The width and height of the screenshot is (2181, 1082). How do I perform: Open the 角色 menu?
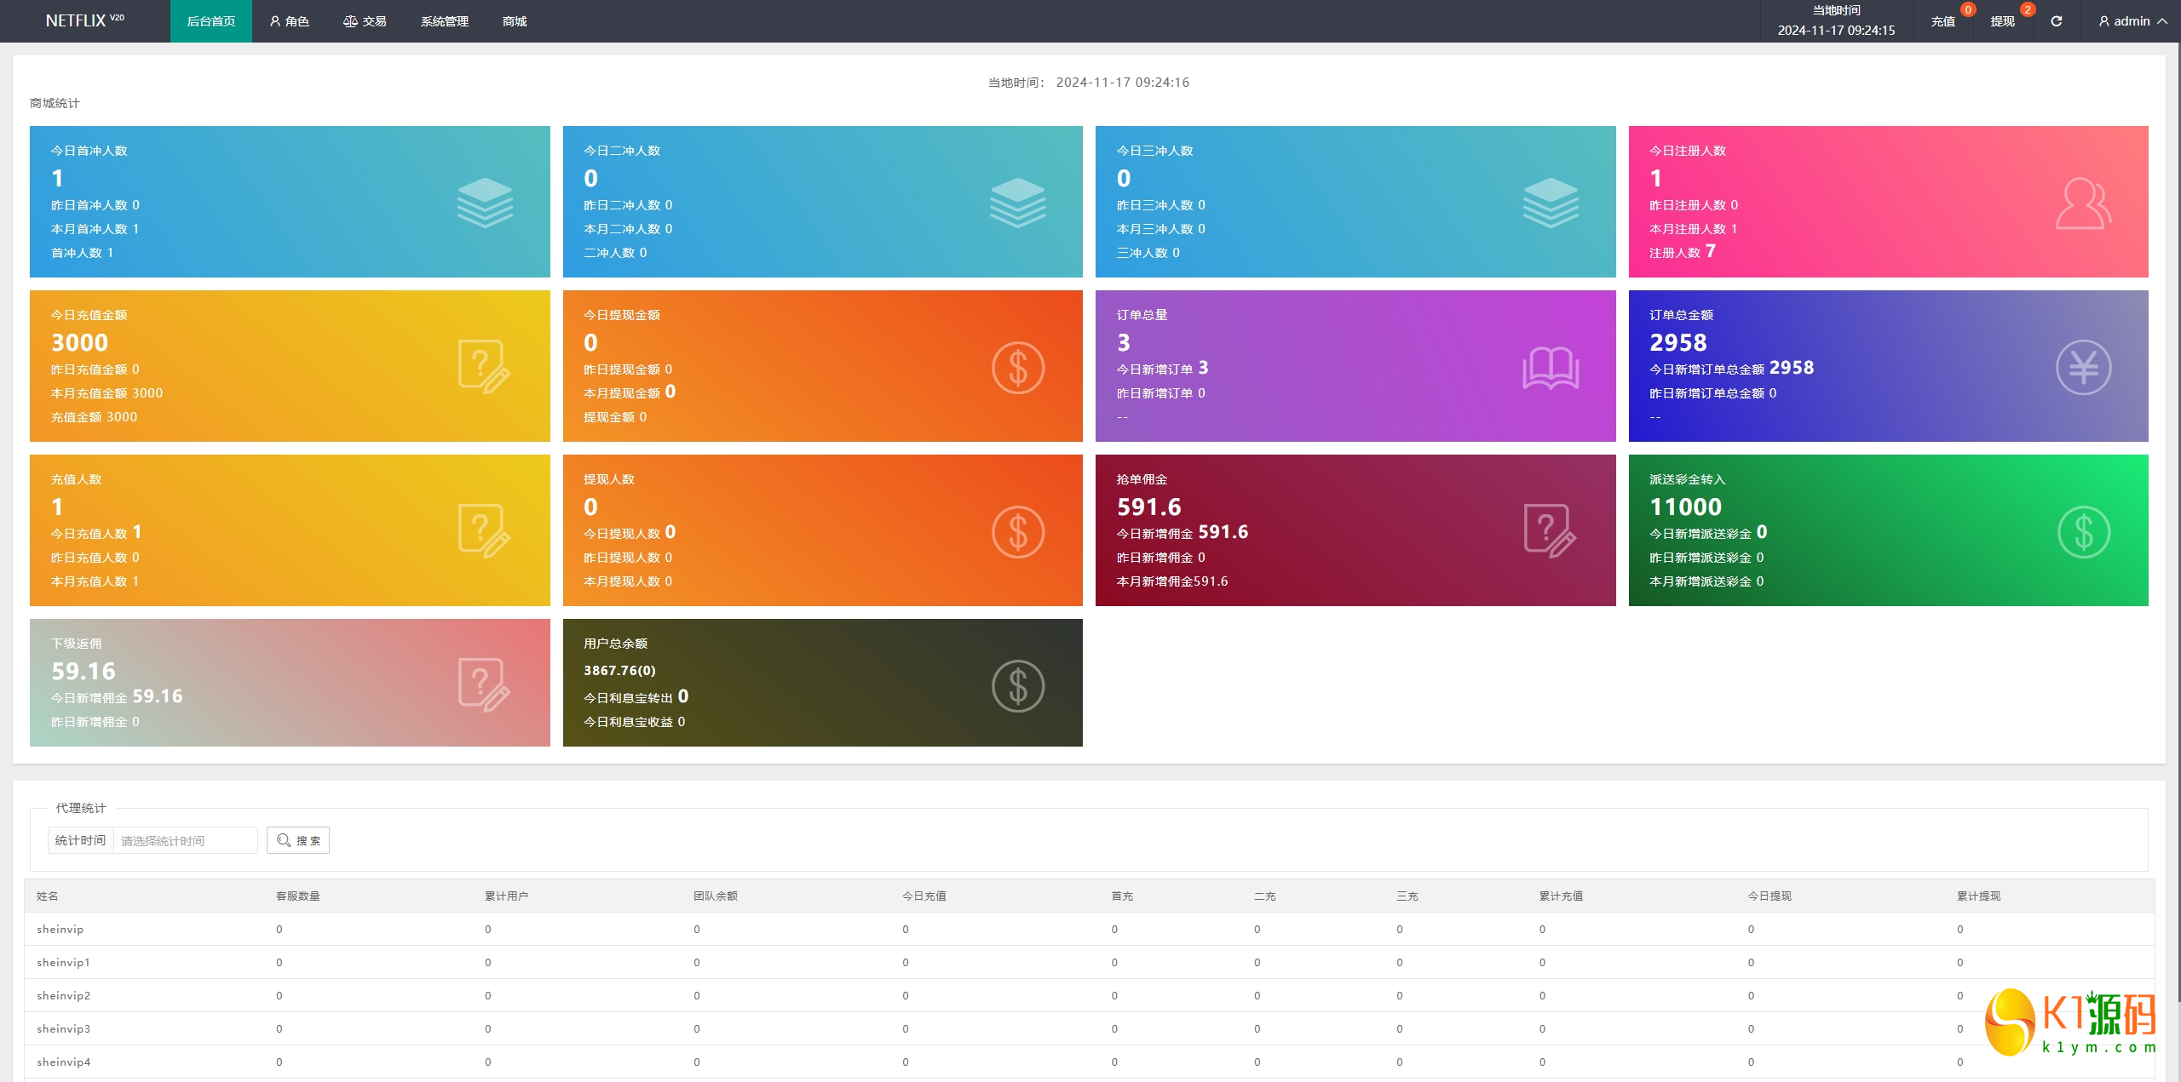point(290,21)
